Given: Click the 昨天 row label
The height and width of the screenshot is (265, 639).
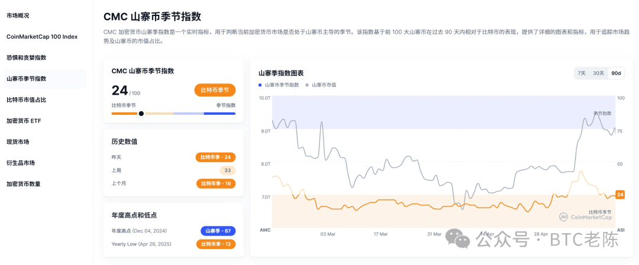Looking at the screenshot, I should pos(116,157).
